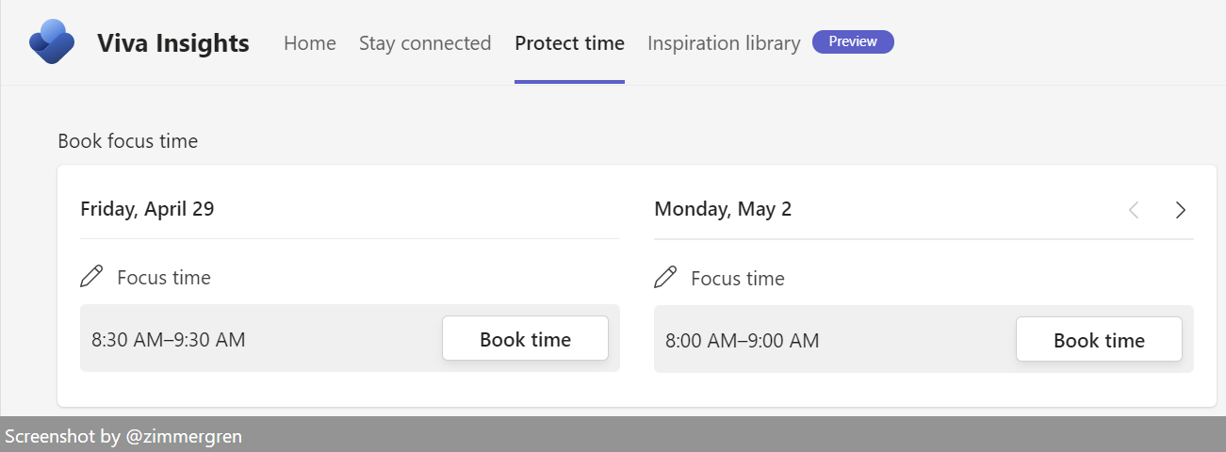Viewport: 1226px width, 452px height.
Task: Go to next dates with right chevron
Action: pos(1180,210)
